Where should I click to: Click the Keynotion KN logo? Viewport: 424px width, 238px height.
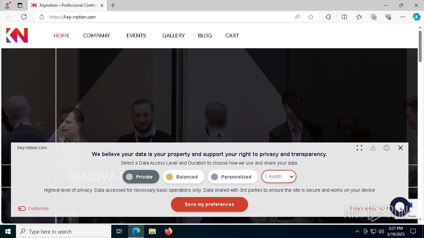17,35
